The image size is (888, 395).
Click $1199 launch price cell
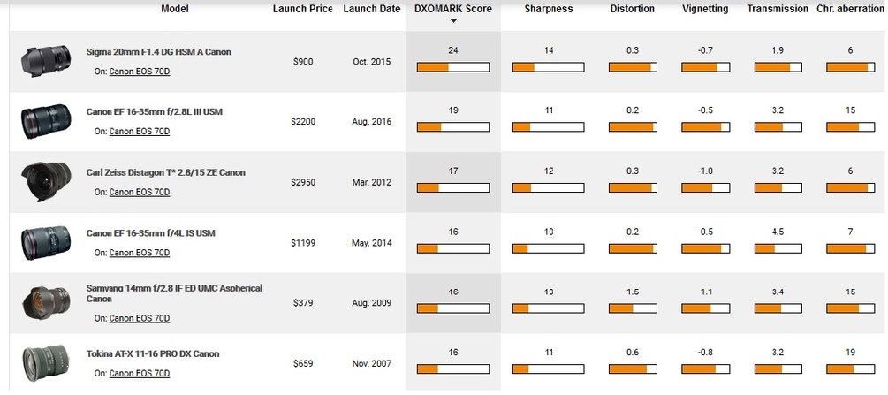[x=302, y=243]
